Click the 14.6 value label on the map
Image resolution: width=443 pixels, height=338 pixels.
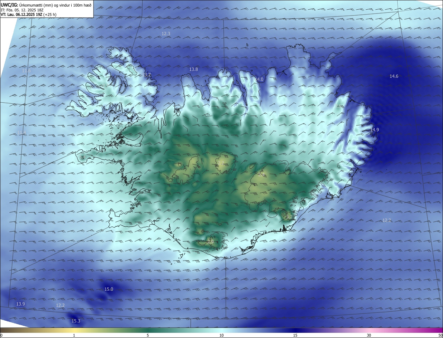394,76
